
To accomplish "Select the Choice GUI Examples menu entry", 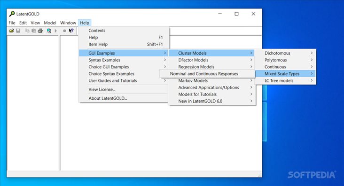I will click(124, 67).
